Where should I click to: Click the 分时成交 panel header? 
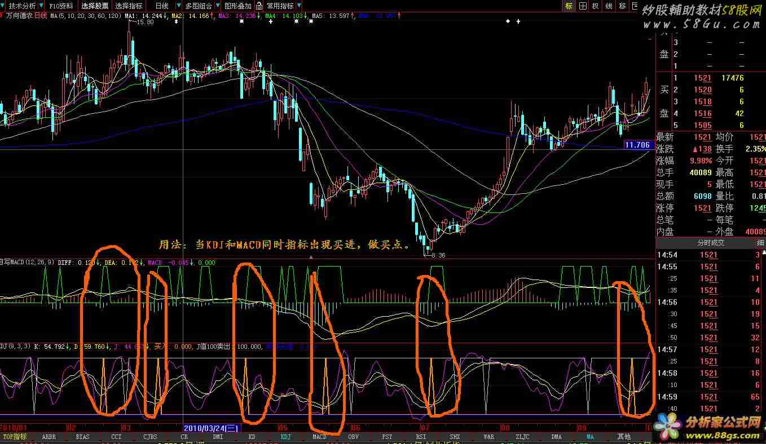[711, 243]
